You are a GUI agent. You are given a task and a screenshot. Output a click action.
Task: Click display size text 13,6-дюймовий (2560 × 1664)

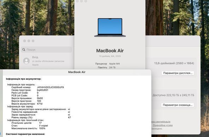[x=174, y=63]
